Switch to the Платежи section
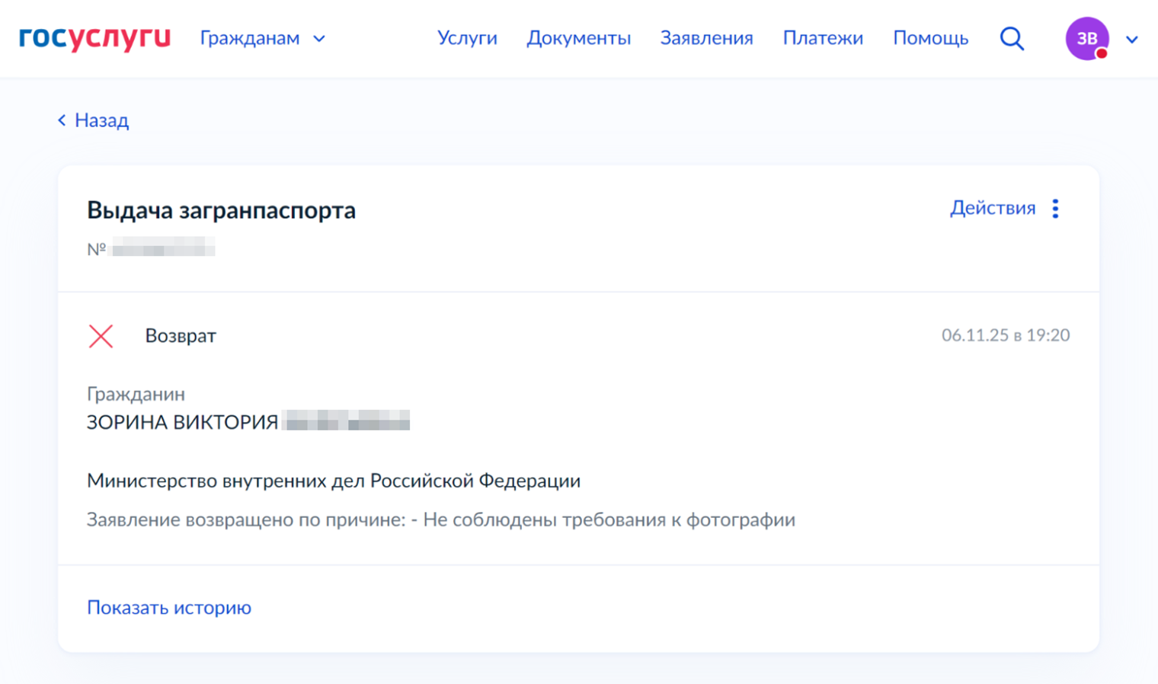This screenshot has height=684, width=1158. (x=823, y=38)
